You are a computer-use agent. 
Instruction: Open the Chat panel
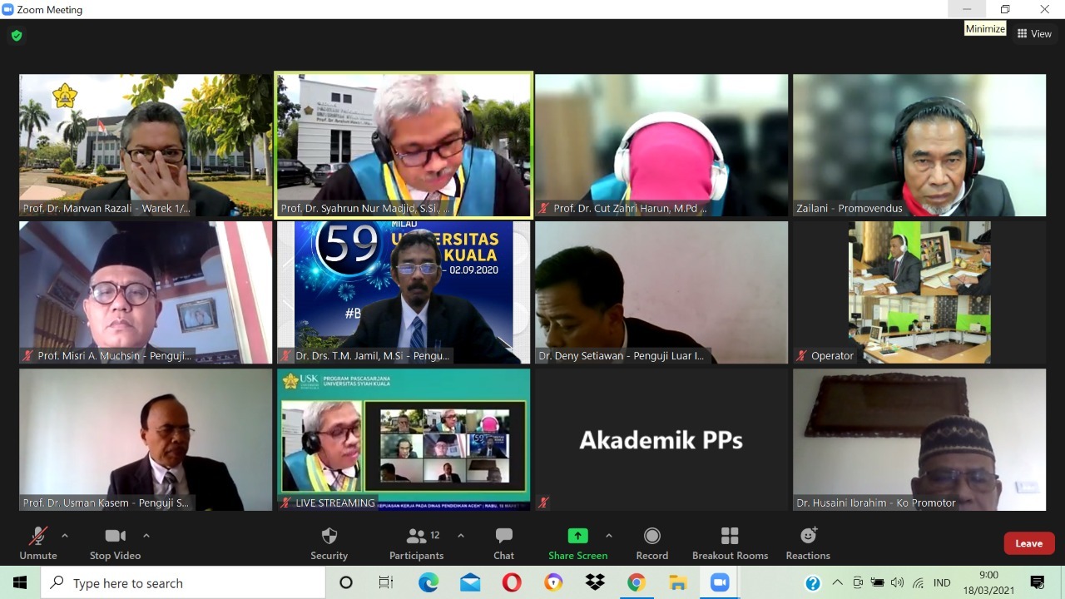[x=503, y=543]
